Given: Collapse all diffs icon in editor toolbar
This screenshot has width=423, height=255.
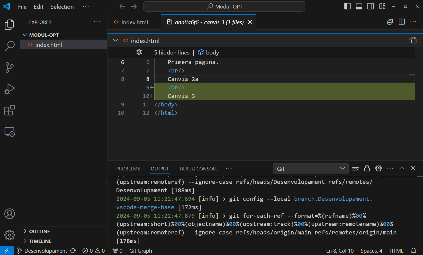Looking at the screenshot, I should pyautogui.click(x=390, y=22).
